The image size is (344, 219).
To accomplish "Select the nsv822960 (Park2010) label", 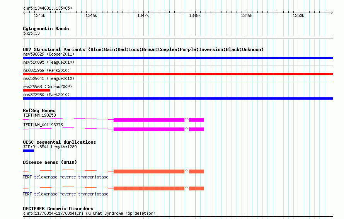I will click(x=46, y=95).
